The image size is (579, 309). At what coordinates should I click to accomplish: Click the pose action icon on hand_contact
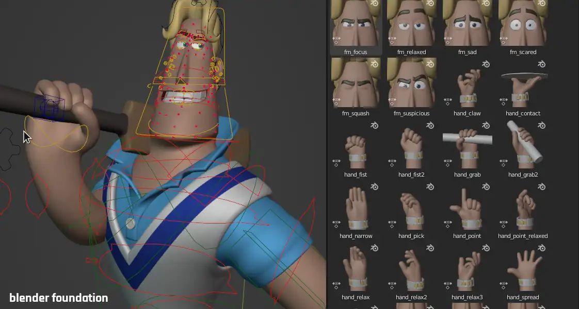[503, 101]
